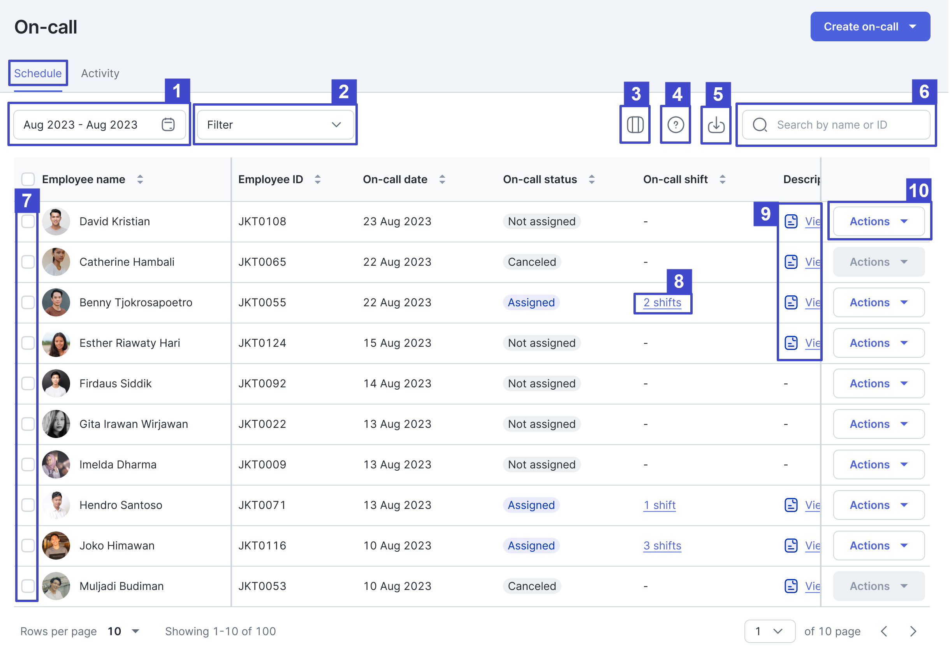Image resolution: width=950 pixels, height=664 pixels.
Task: Tick checkbox for Joko Himawan
Action: (x=28, y=546)
